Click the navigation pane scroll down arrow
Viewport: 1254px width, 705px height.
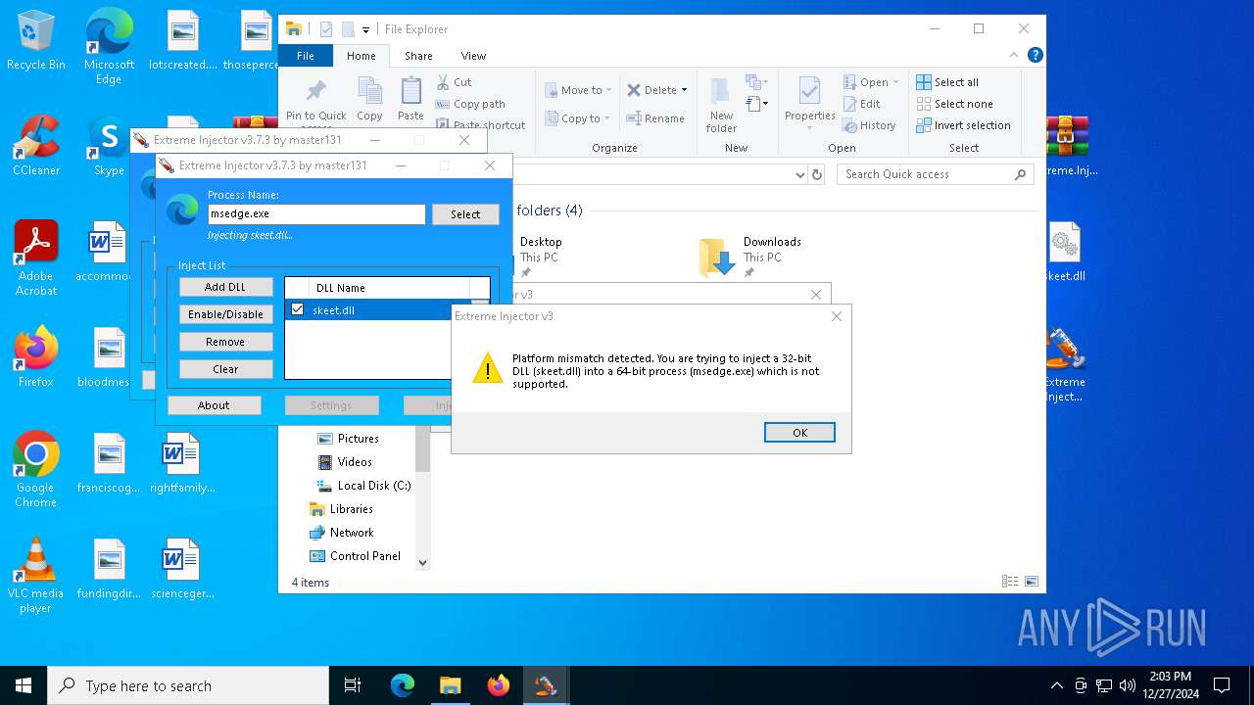(x=423, y=563)
